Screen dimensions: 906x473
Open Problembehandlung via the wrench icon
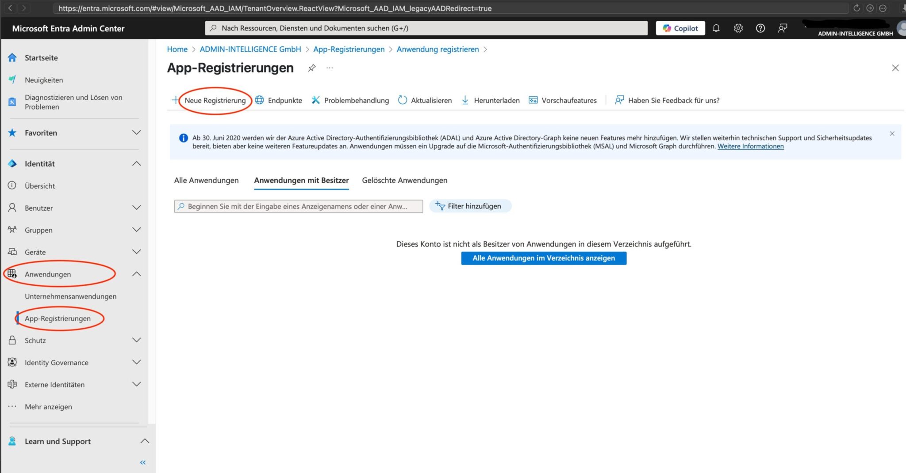316,100
